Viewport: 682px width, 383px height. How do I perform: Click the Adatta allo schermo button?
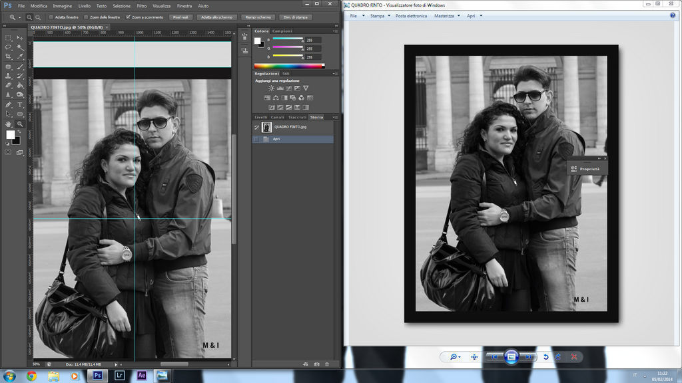216,17
